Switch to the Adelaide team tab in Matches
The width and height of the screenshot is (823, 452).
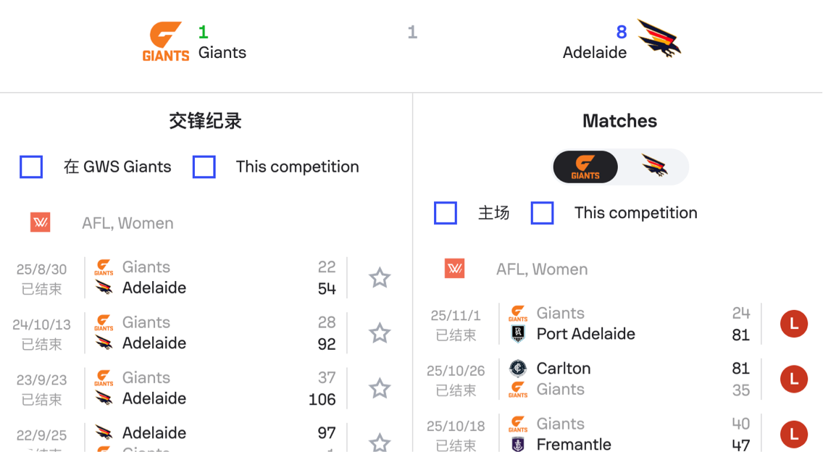click(x=654, y=167)
